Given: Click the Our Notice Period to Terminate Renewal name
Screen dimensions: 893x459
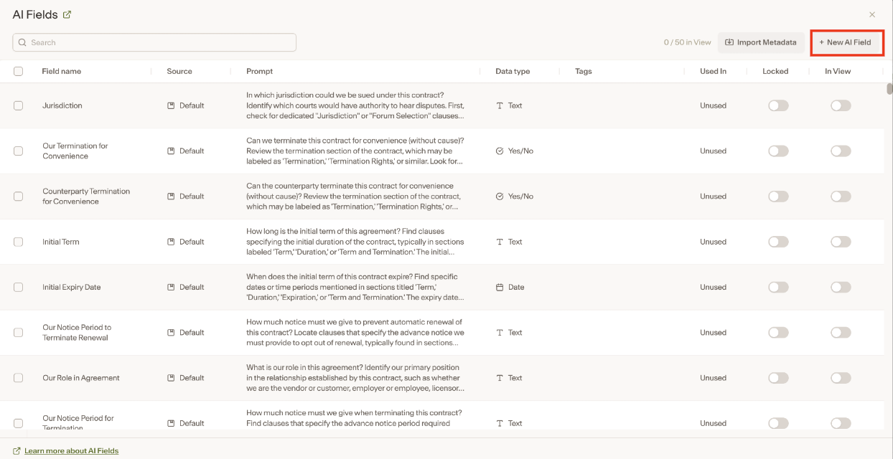Looking at the screenshot, I should tap(77, 333).
